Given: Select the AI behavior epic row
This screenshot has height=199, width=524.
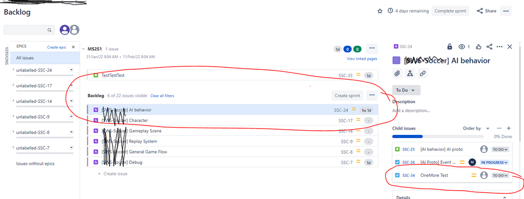Looking at the screenshot, I should pyautogui.click(x=232, y=110).
